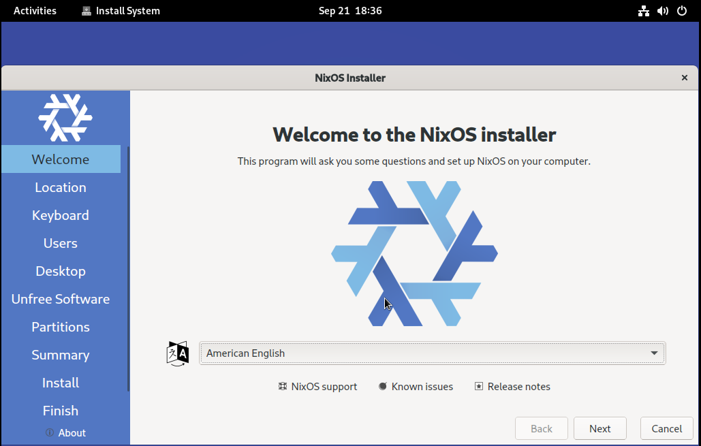Viewport: 701px width, 446px height.
Task: Click the NixOS snowflake logo in sidebar
Action: tap(65, 117)
